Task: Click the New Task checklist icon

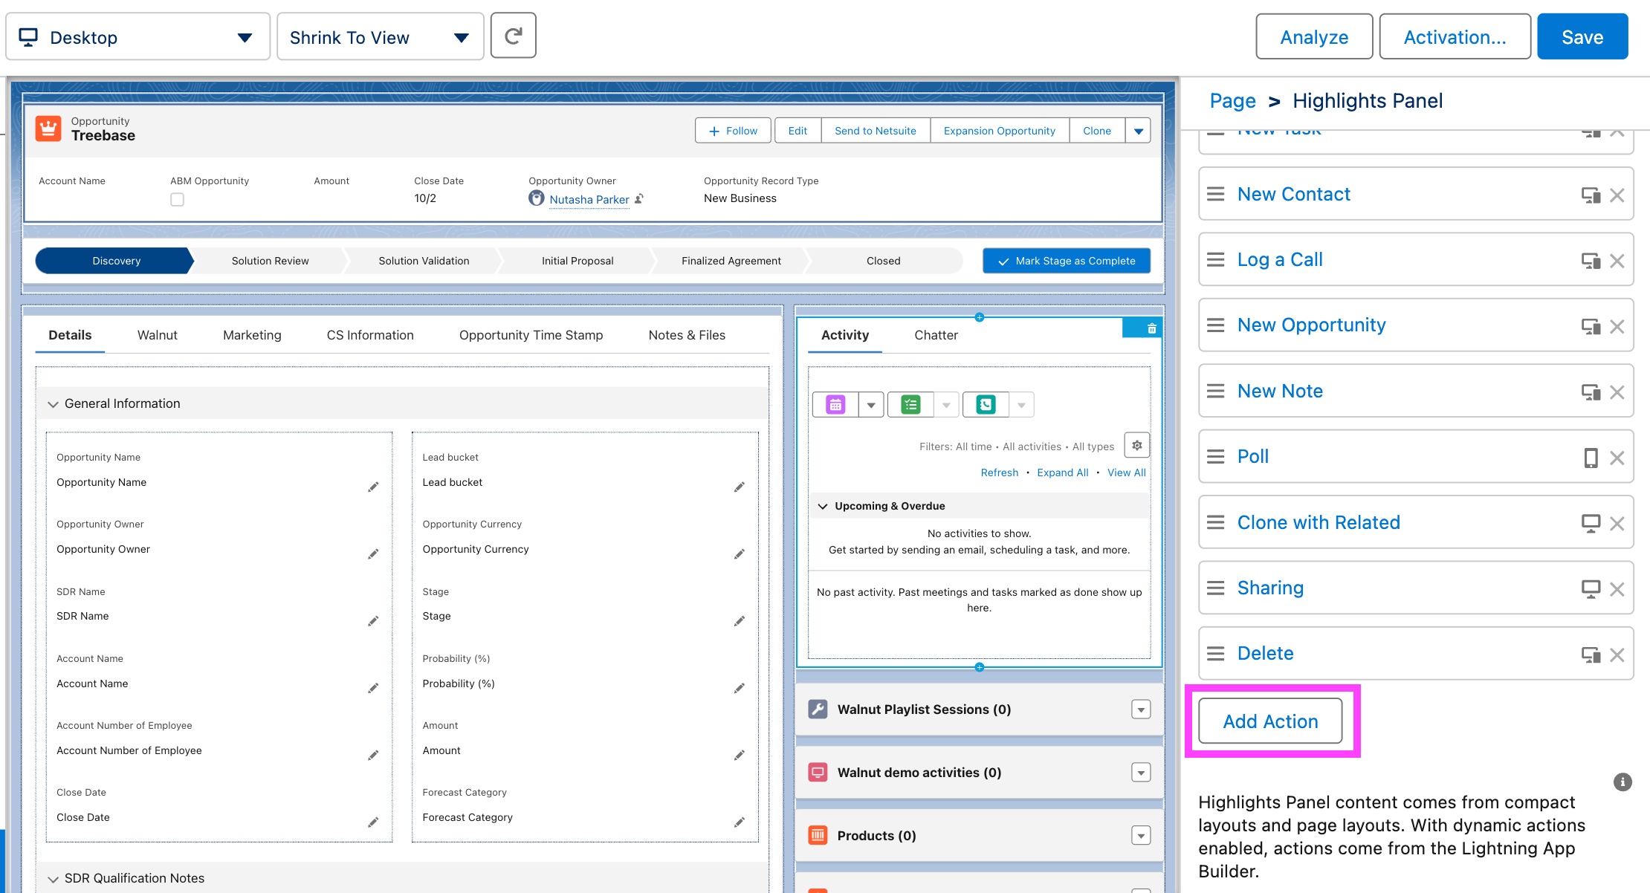Action: point(910,405)
